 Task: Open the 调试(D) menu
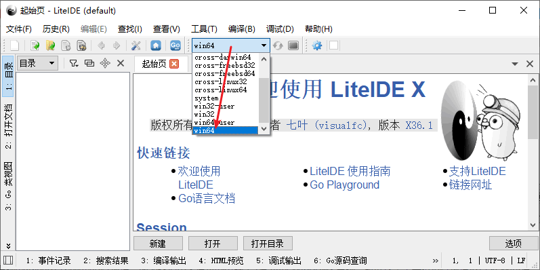coord(280,29)
